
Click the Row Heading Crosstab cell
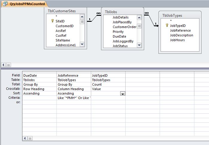[39, 89]
